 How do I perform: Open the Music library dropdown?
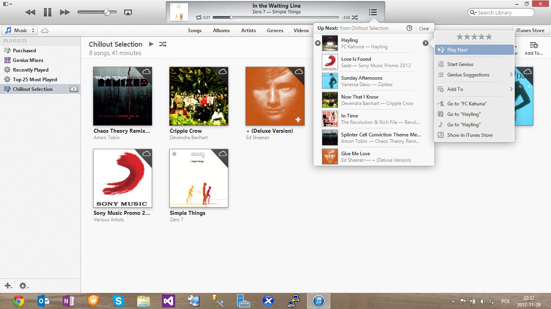tap(20, 31)
